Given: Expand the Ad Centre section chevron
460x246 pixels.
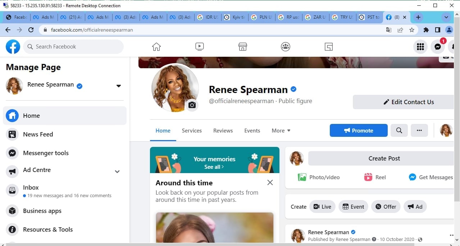Looking at the screenshot, I should pos(117,172).
